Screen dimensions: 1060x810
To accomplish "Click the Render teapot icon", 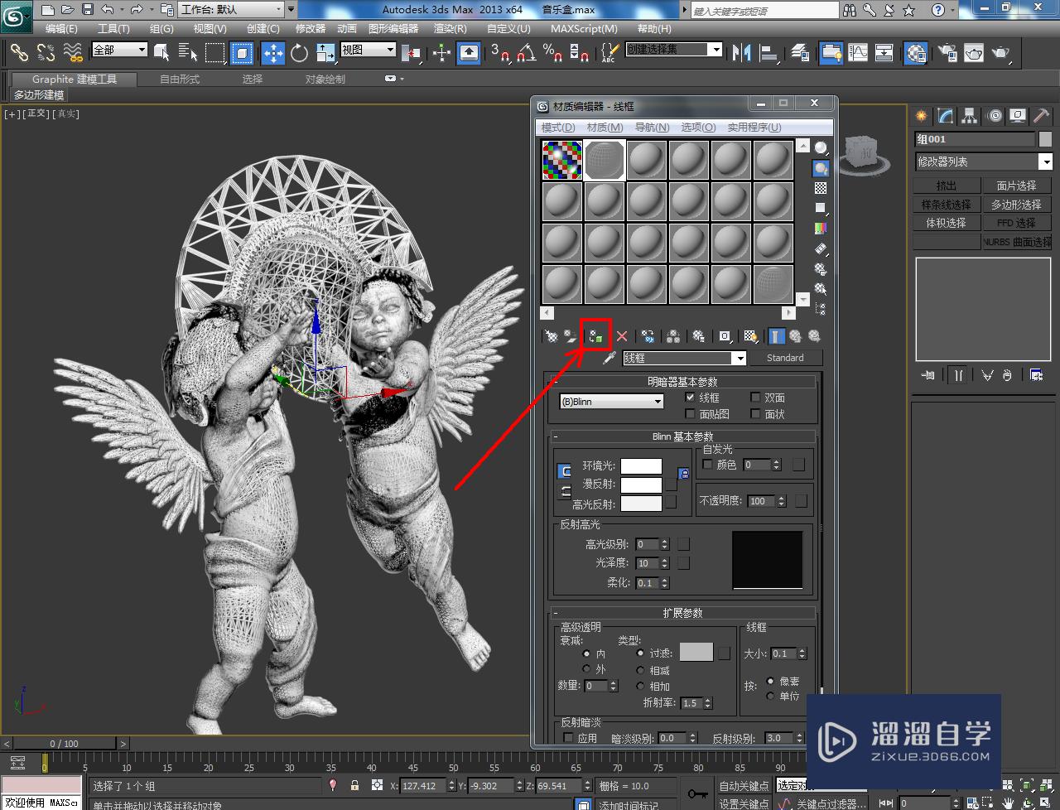I will click(x=1001, y=53).
